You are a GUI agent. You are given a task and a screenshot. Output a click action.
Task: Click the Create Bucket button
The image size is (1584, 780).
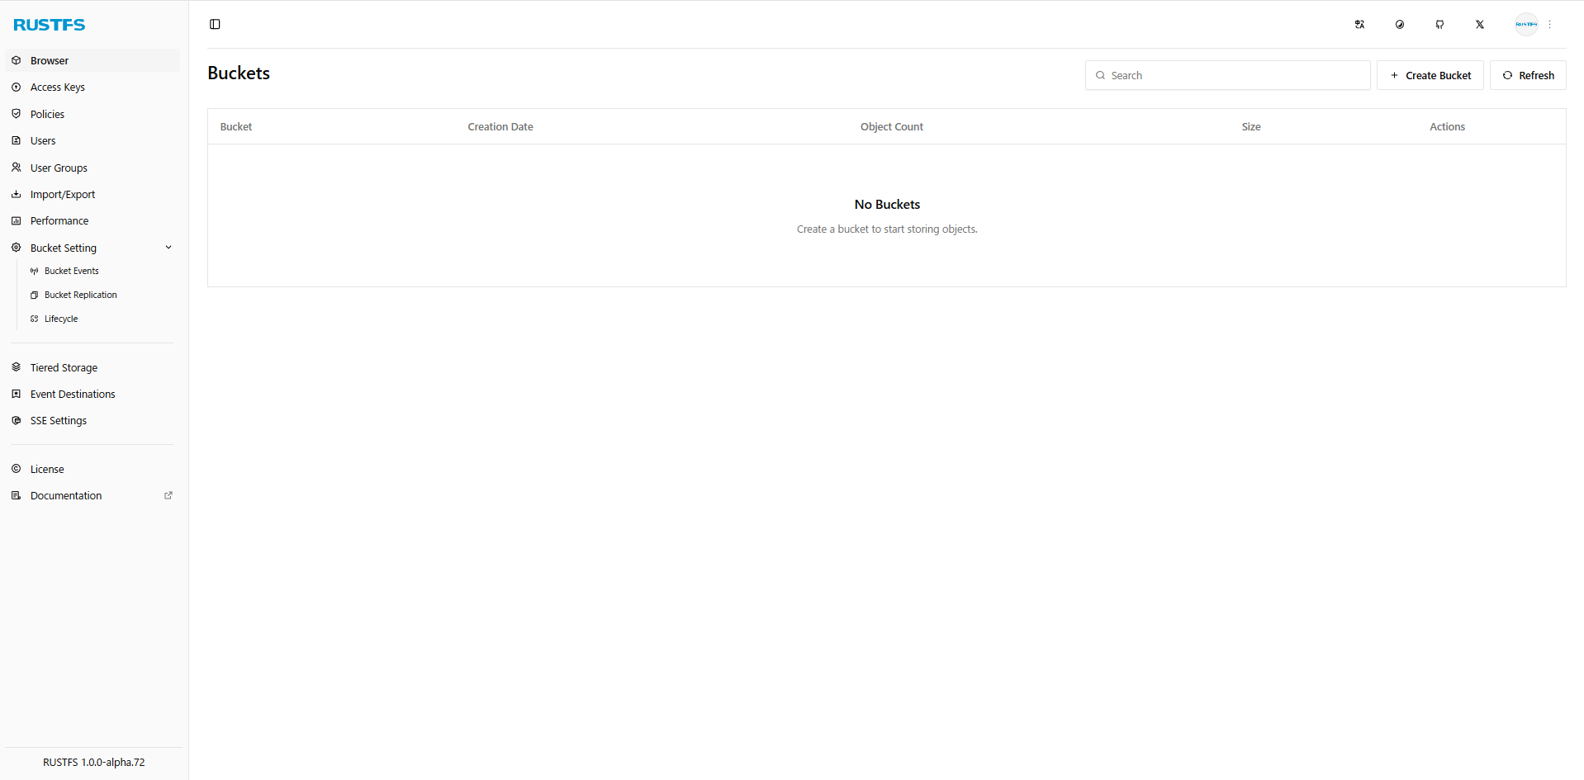pos(1430,75)
